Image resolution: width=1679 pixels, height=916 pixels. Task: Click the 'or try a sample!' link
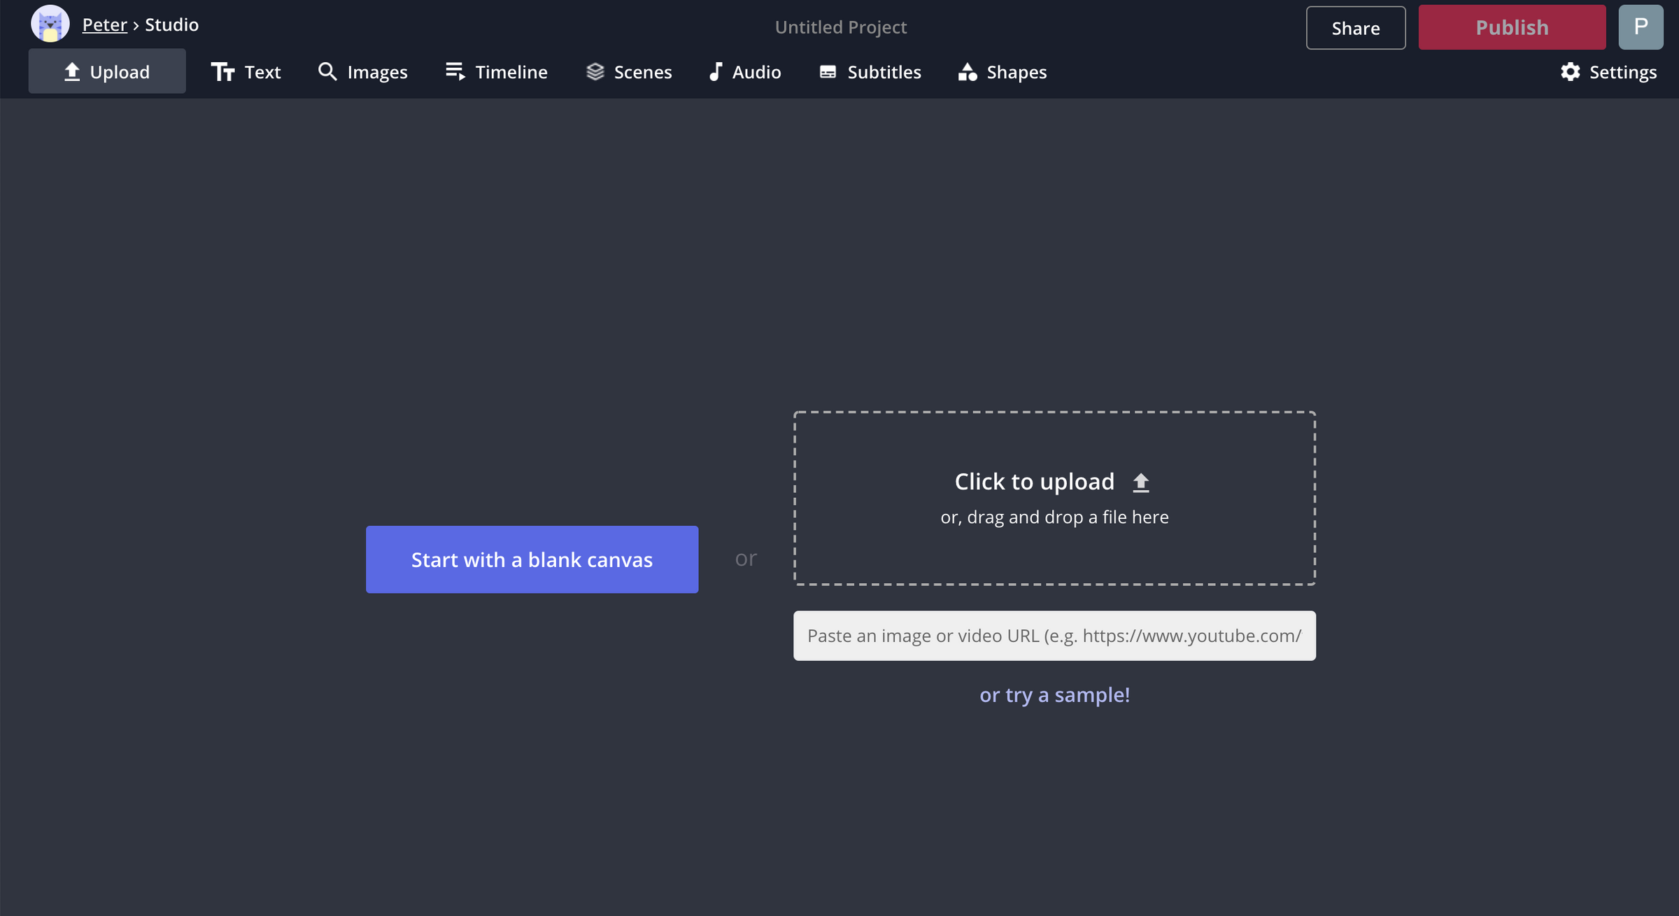tap(1054, 695)
